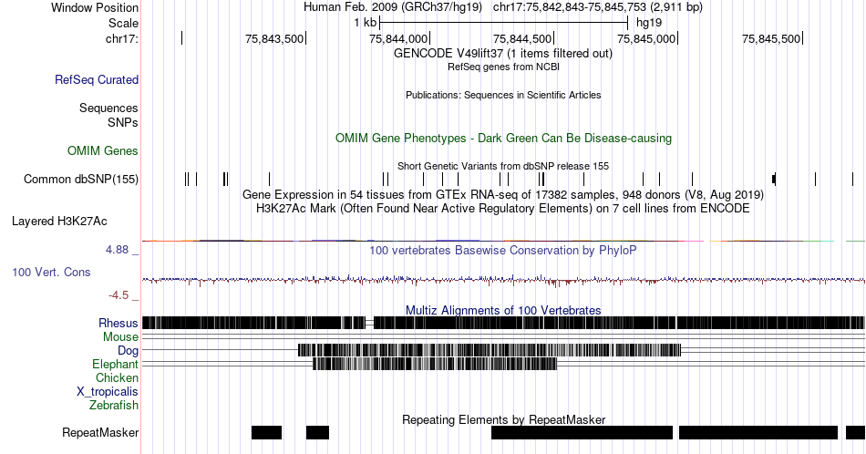Screen dimensions: 866x454
Task: Click the RepeatMasker track label
Action: click(100, 432)
